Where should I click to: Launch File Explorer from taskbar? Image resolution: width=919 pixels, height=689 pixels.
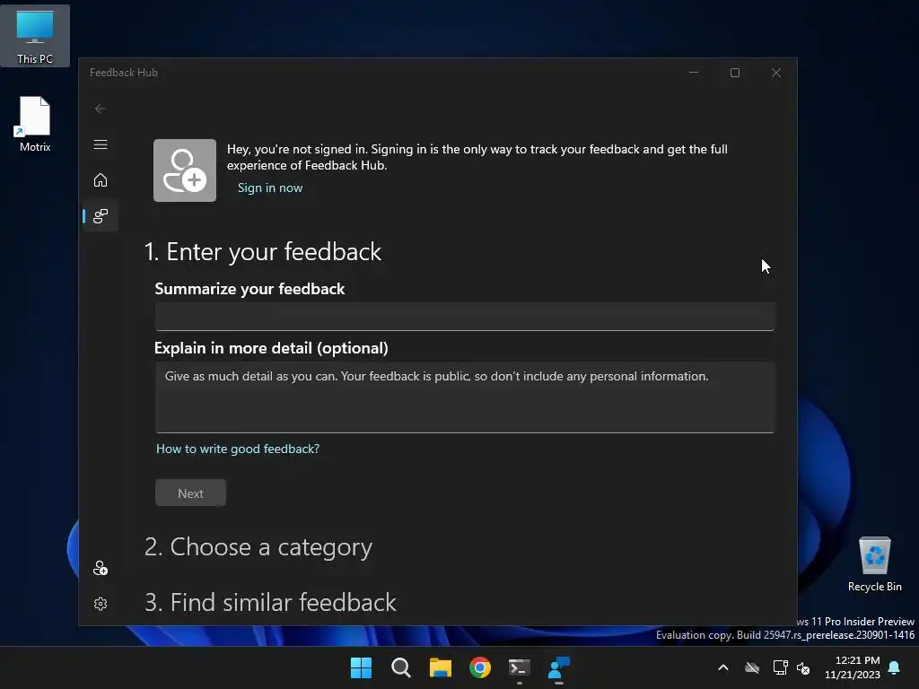(x=440, y=667)
